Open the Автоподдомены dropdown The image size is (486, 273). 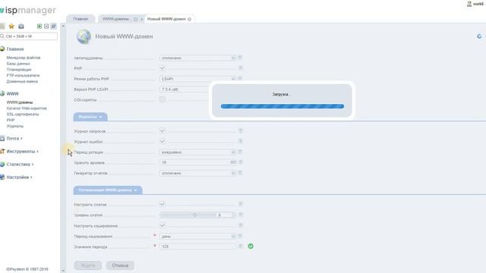[197, 58]
